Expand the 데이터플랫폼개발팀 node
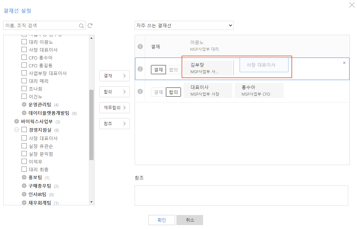 click(24, 113)
